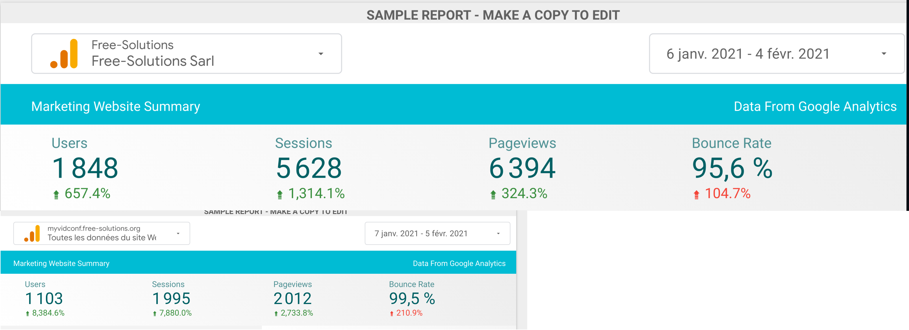
Task: Click the red up arrow beside 104.7%
Action: click(697, 194)
